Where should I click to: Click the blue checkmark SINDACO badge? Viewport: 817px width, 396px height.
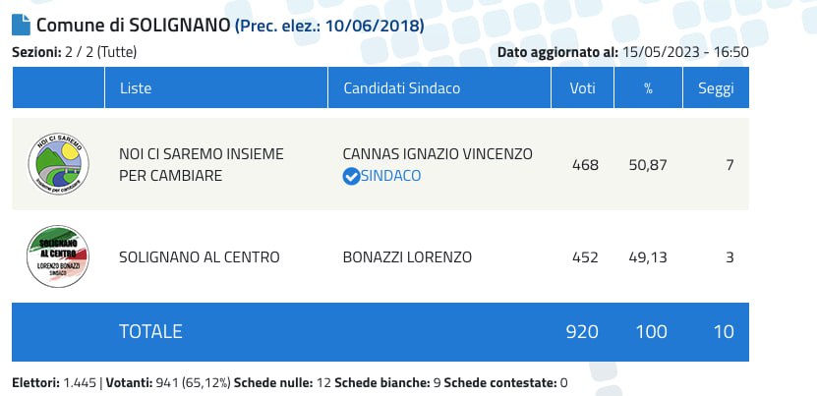(351, 176)
